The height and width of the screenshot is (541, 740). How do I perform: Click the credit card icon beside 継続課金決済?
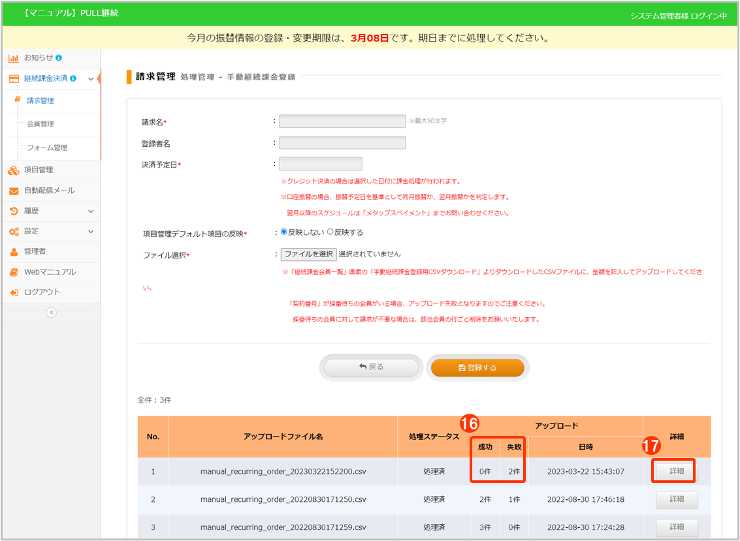(13, 79)
